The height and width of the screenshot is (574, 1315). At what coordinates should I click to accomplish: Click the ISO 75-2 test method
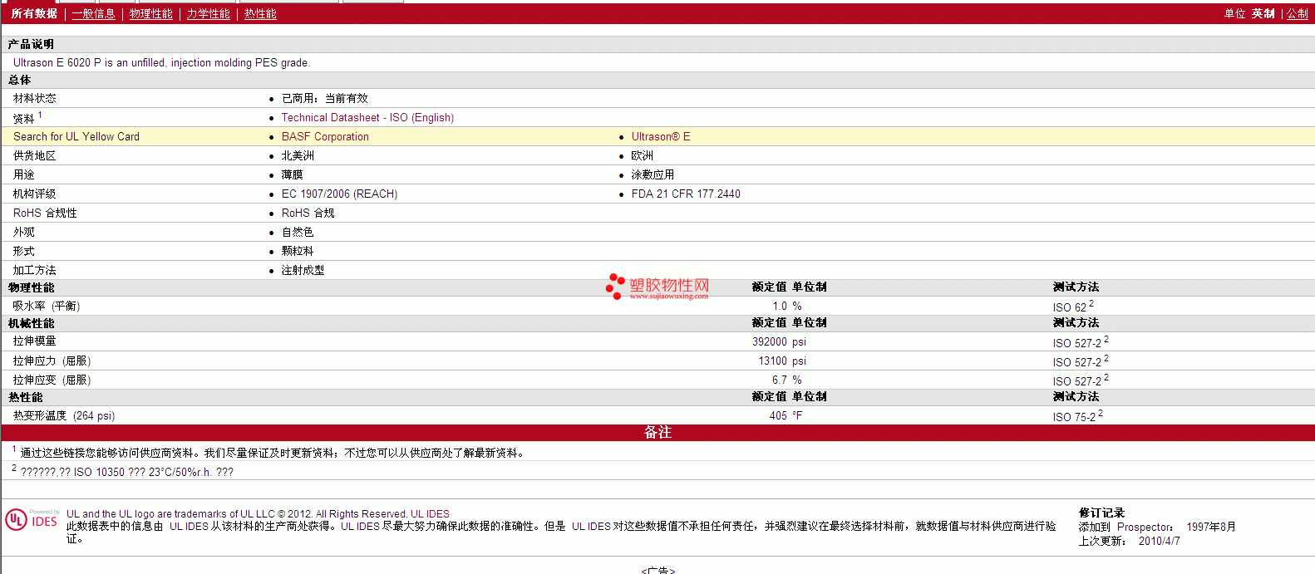pyautogui.click(x=1074, y=417)
